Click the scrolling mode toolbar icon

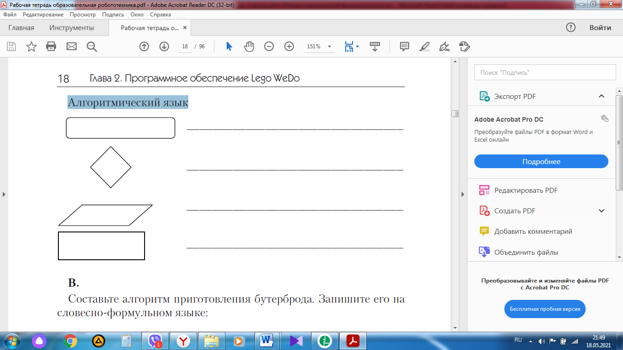[x=375, y=46]
